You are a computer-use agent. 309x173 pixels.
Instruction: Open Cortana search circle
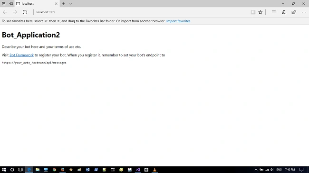point(12,170)
